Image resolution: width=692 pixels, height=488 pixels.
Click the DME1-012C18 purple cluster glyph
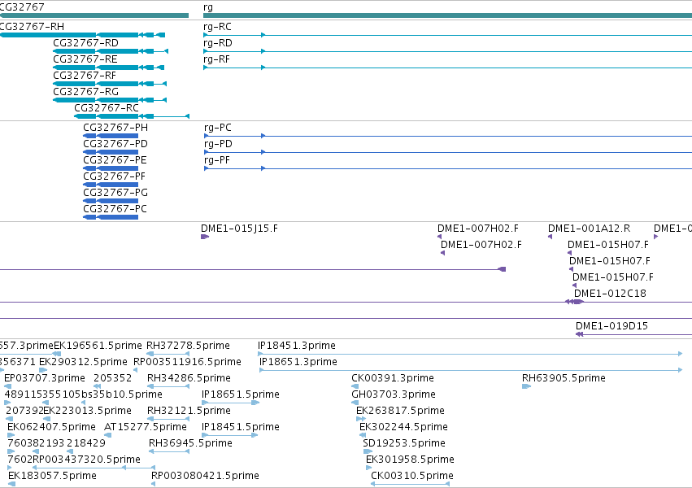(575, 302)
